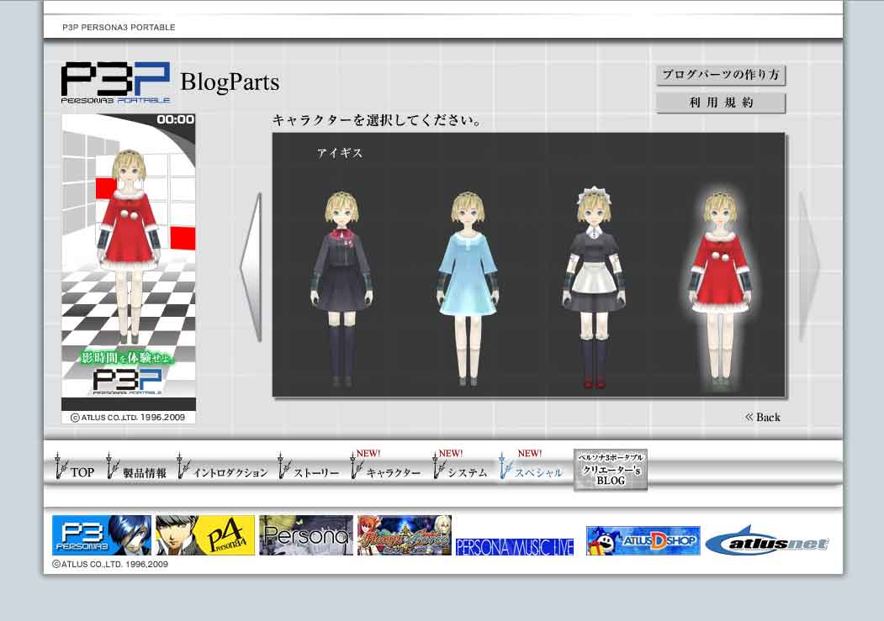Open the 利用規約 terms button
Image resolution: width=884 pixels, height=621 pixels.
(721, 103)
